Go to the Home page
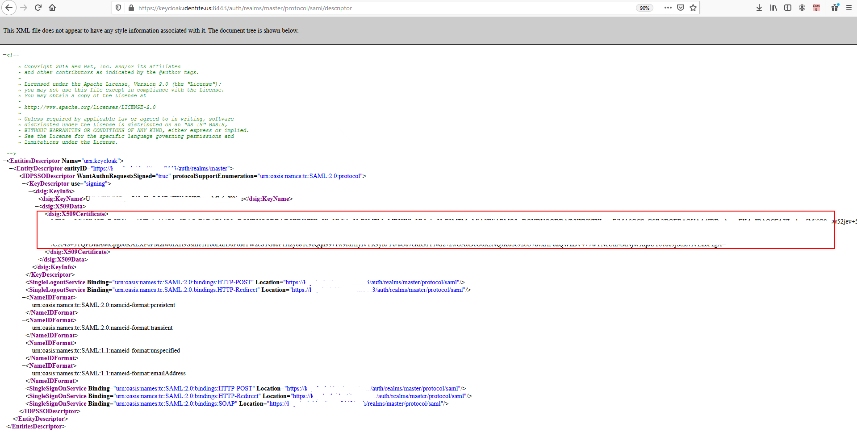 52,8
